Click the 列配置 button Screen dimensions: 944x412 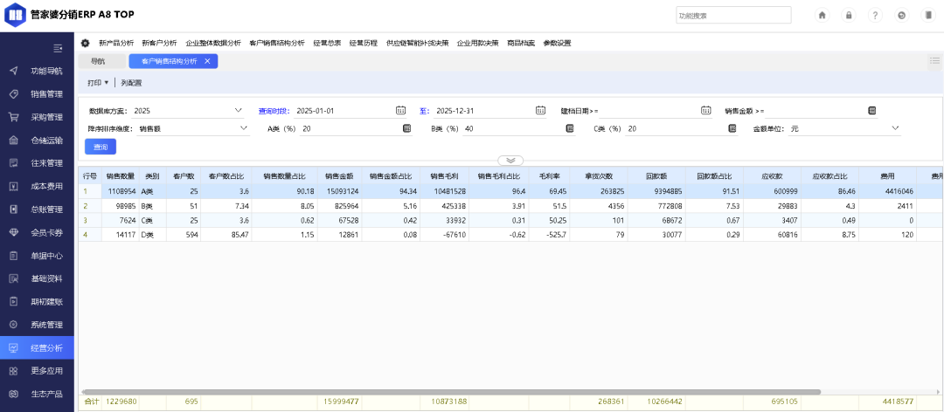pyautogui.click(x=131, y=83)
